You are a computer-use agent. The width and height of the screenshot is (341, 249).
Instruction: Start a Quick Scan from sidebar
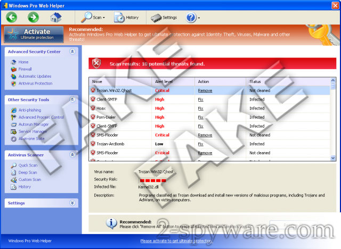tap(28, 165)
